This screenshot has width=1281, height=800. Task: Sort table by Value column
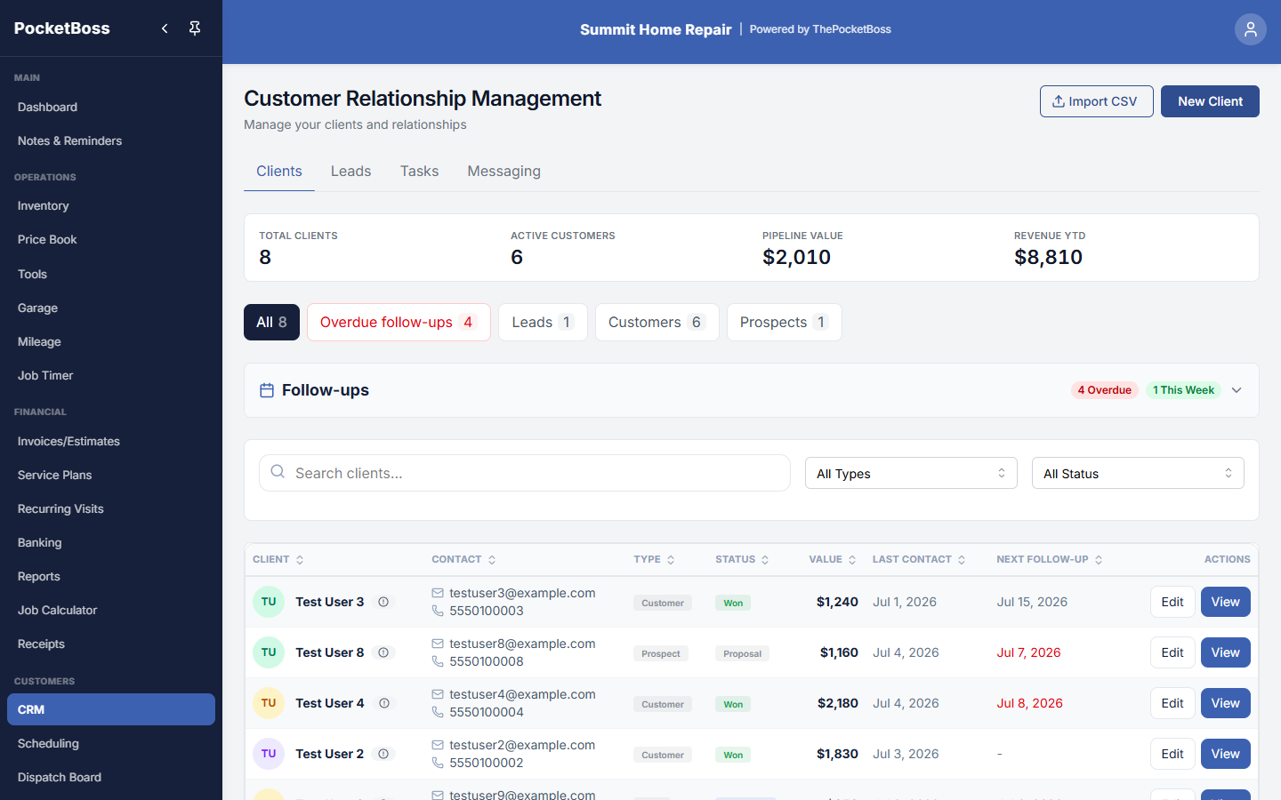tap(833, 559)
